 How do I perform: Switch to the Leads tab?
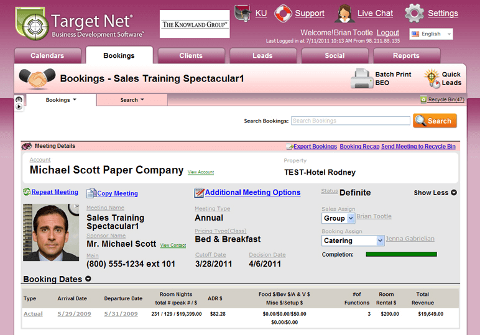[262, 56]
